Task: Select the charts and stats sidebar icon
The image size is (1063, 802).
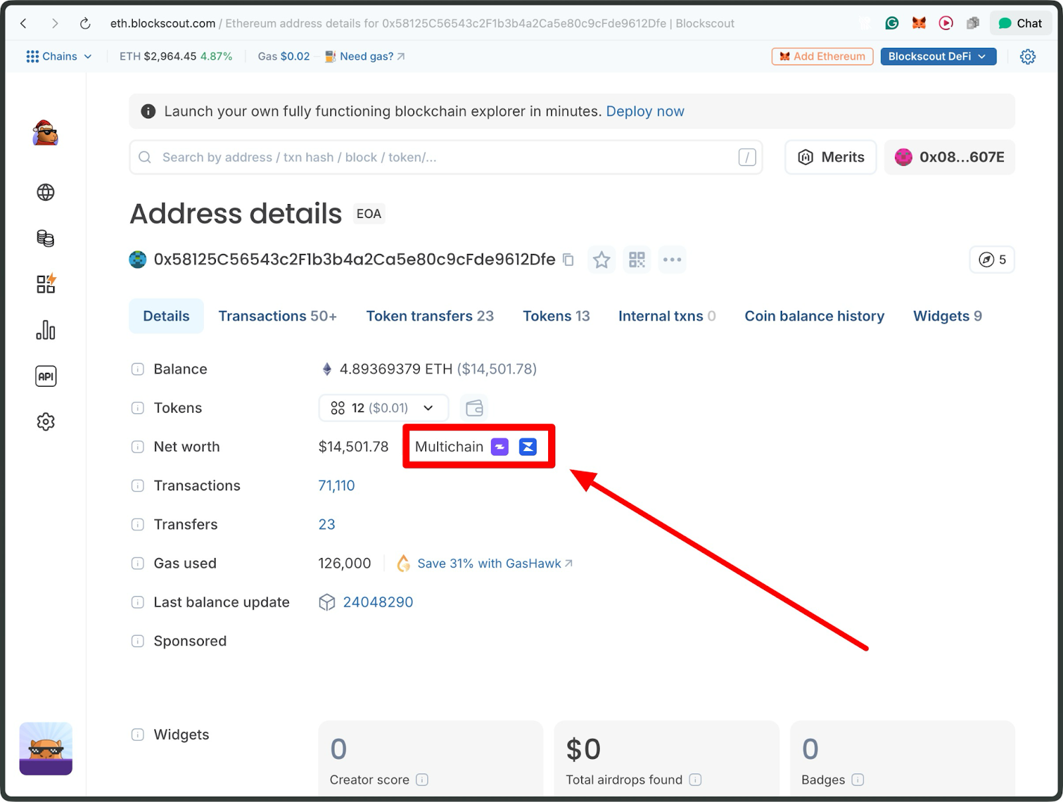Action: coord(45,330)
